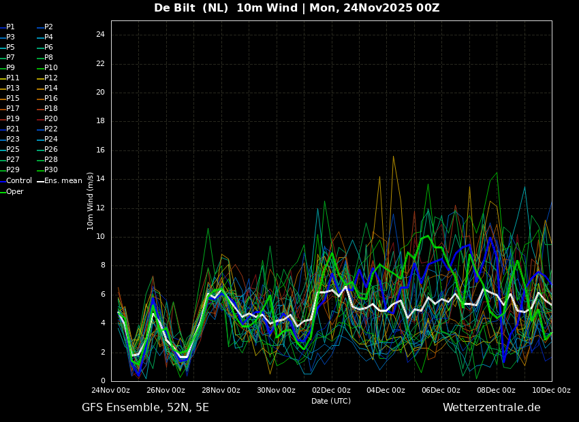The width and height of the screenshot is (579, 422).
Task: Click the Control legend entry
Action: point(16,181)
